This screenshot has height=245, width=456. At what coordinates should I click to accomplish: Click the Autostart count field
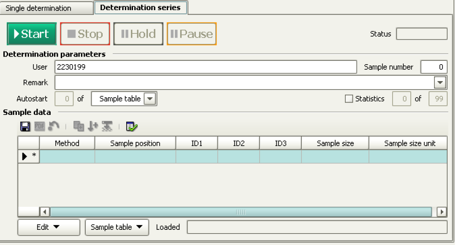[64, 99]
